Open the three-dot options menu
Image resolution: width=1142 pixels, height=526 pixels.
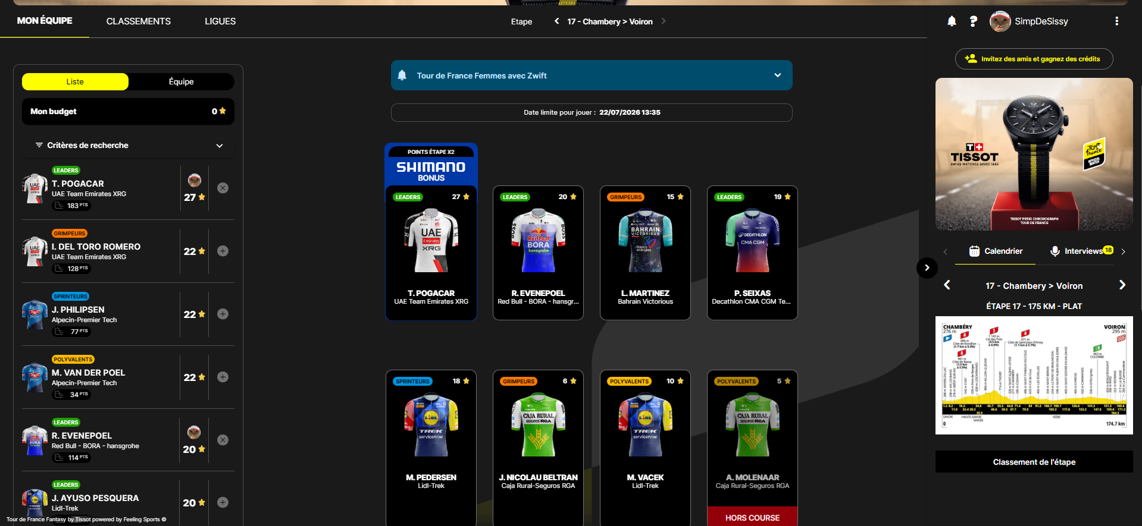tap(1116, 21)
